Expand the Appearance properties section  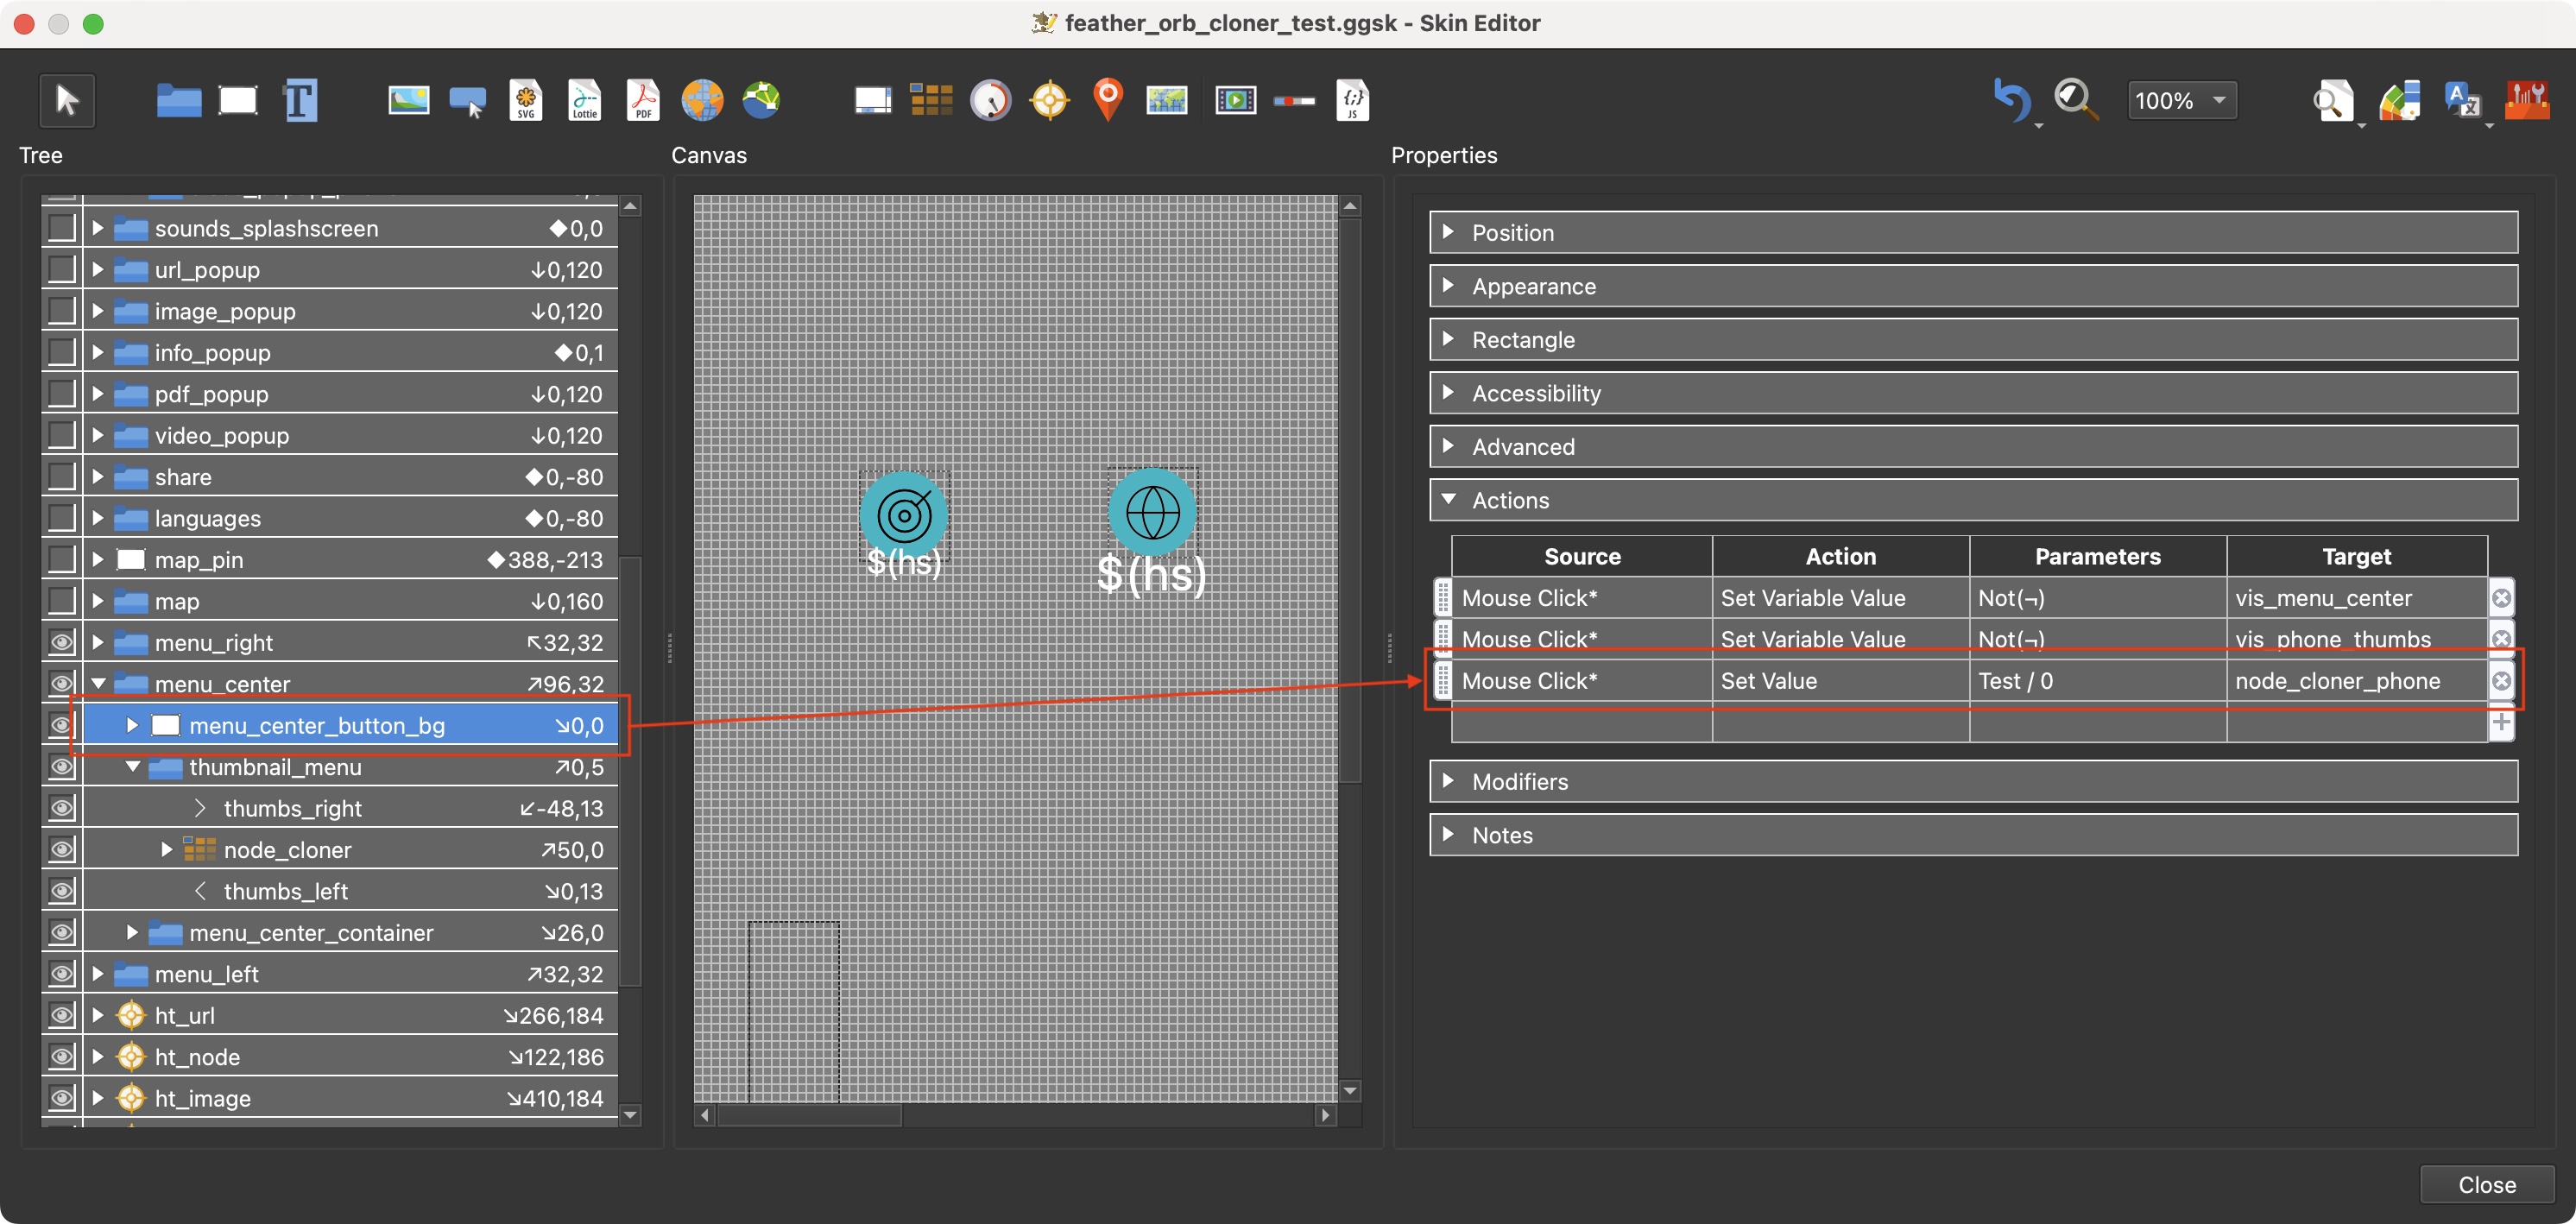tap(1973, 286)
